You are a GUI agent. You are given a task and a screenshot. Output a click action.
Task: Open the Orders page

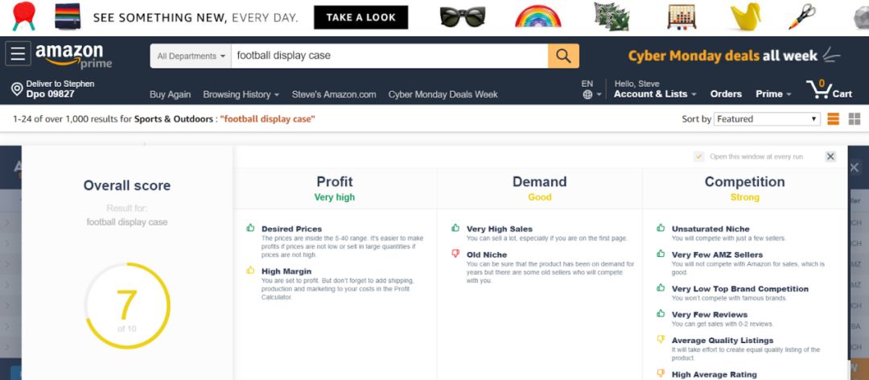click(x=726, y=93)
